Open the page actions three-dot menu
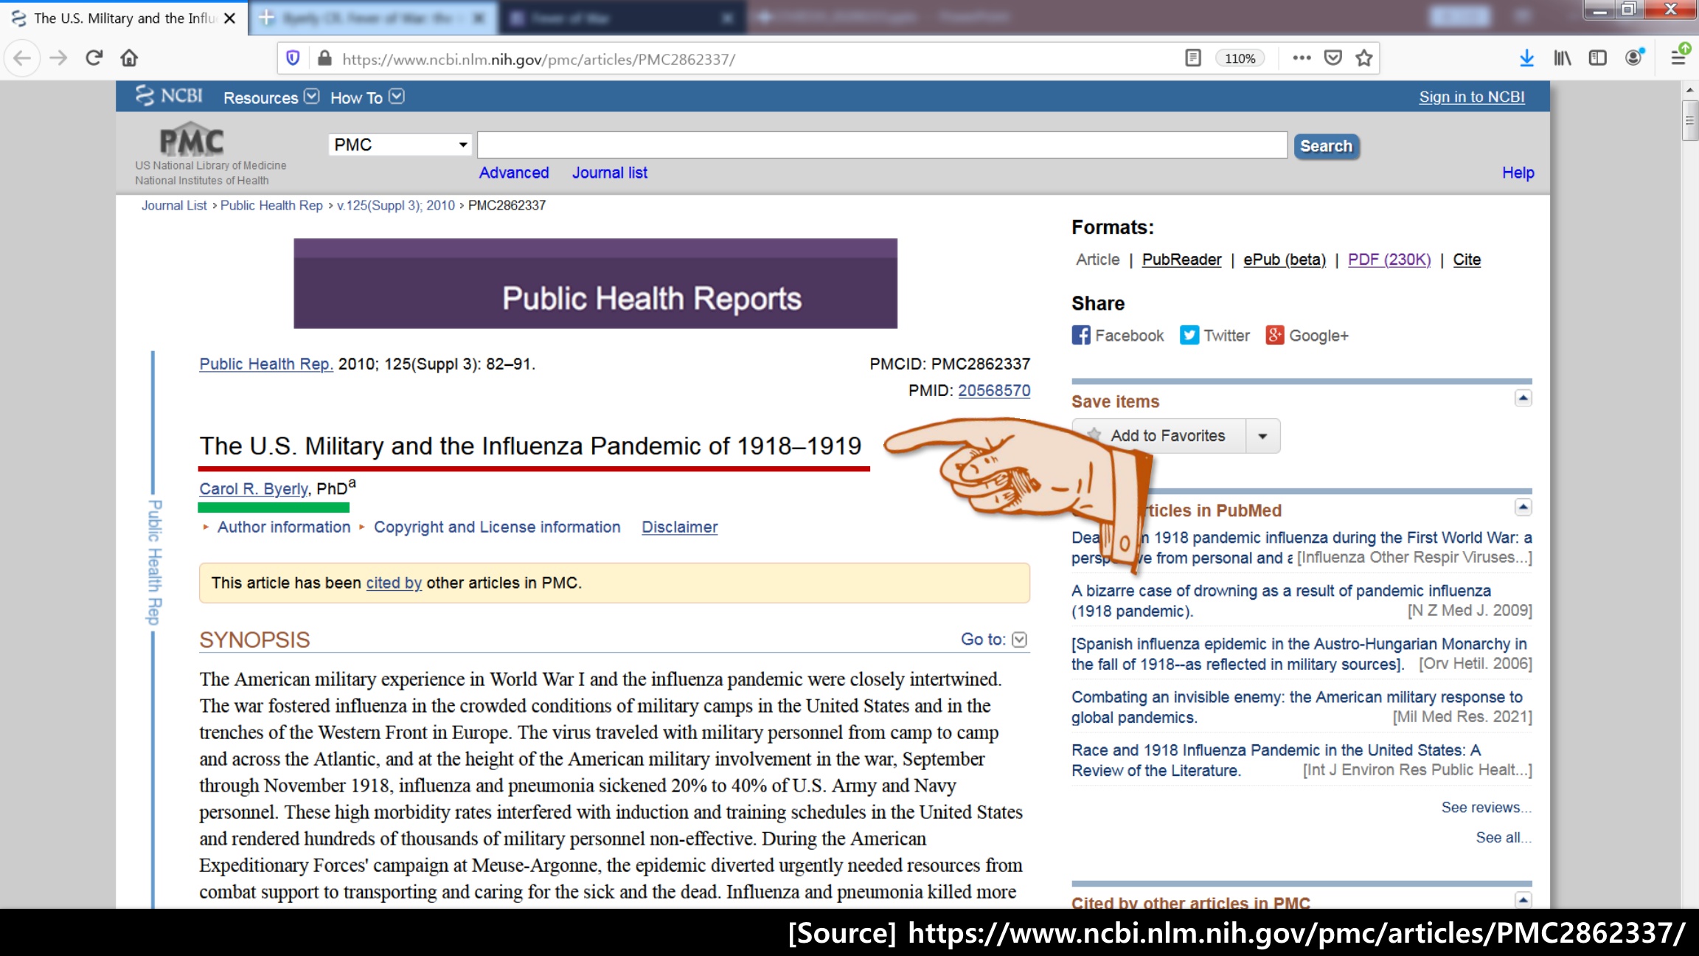The height and width of the screenshot is (956, 1699). click(x=1302, y=58)
